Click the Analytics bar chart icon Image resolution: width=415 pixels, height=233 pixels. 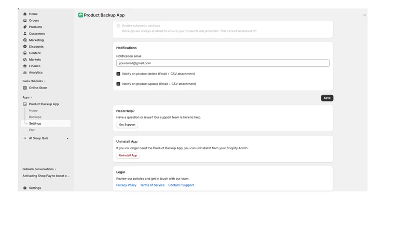[25, 72]
